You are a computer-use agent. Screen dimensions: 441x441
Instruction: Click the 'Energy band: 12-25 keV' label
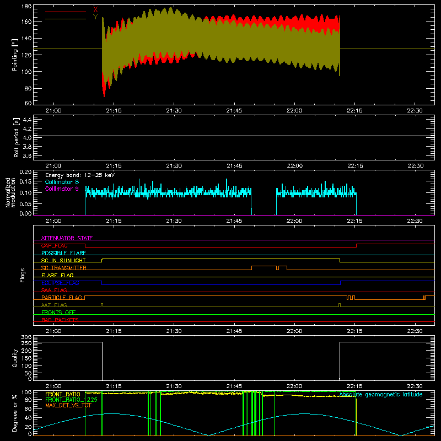(80, 175)
